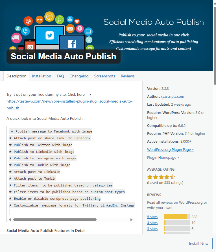Click the 'Publish to Instagram with image' line
Screen dimensions: 216x252
43,158
